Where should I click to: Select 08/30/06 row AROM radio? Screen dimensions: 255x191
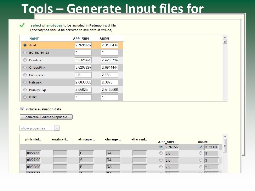[201, 167]
